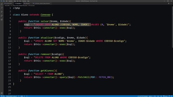Click the VALUES keyword on line 6
The width and height of the screenshot is (173, 97).
point(95,25)
